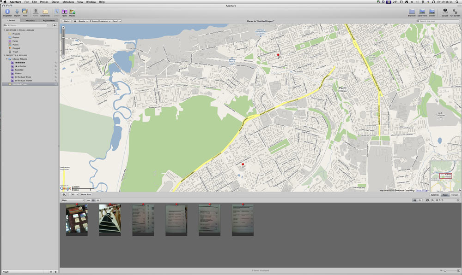Switch to Viewer layout
Screen dimensions: 462x275
pos(432,12)
